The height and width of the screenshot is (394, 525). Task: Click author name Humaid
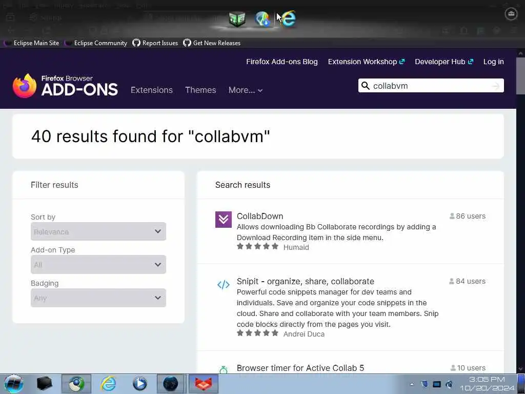pos(296,247)
